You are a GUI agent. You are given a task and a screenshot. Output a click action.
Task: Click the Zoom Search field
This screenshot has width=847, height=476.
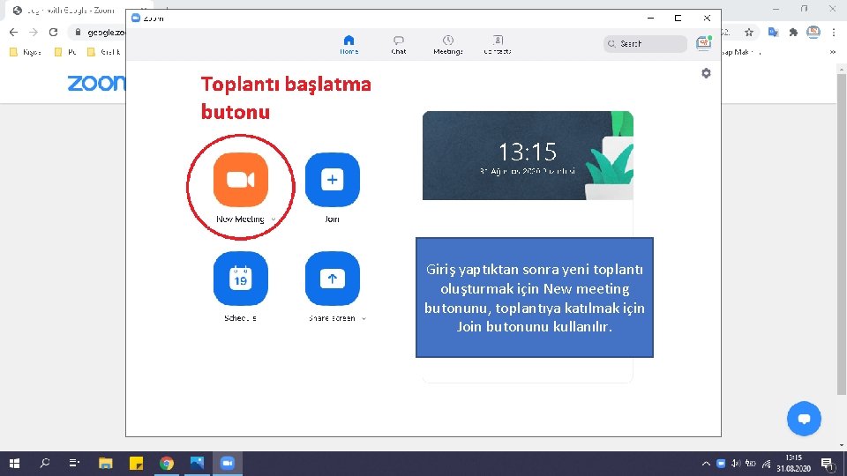(645, 44)
